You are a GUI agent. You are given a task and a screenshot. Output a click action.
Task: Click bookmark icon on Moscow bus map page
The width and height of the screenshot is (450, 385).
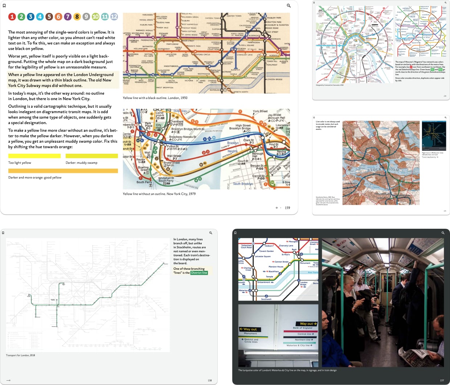[314, 3]
